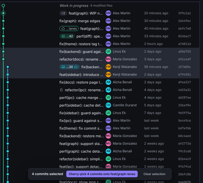
Task: Click commit hash bd7efbb
Action: (x=185, y=128)
